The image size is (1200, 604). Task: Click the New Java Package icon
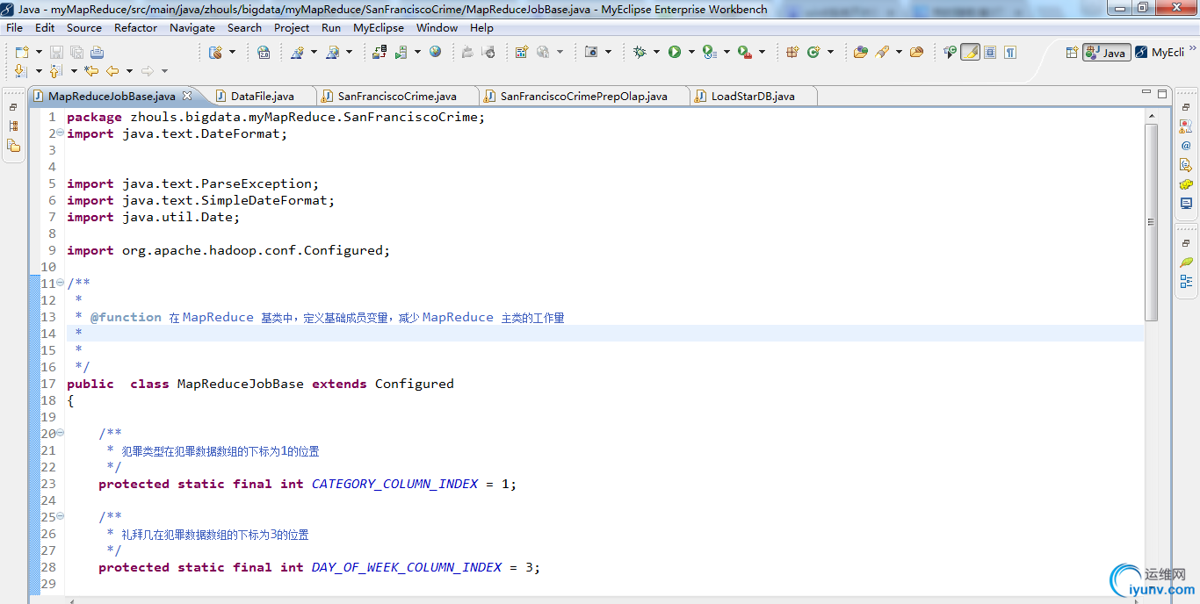coord(792,53)
